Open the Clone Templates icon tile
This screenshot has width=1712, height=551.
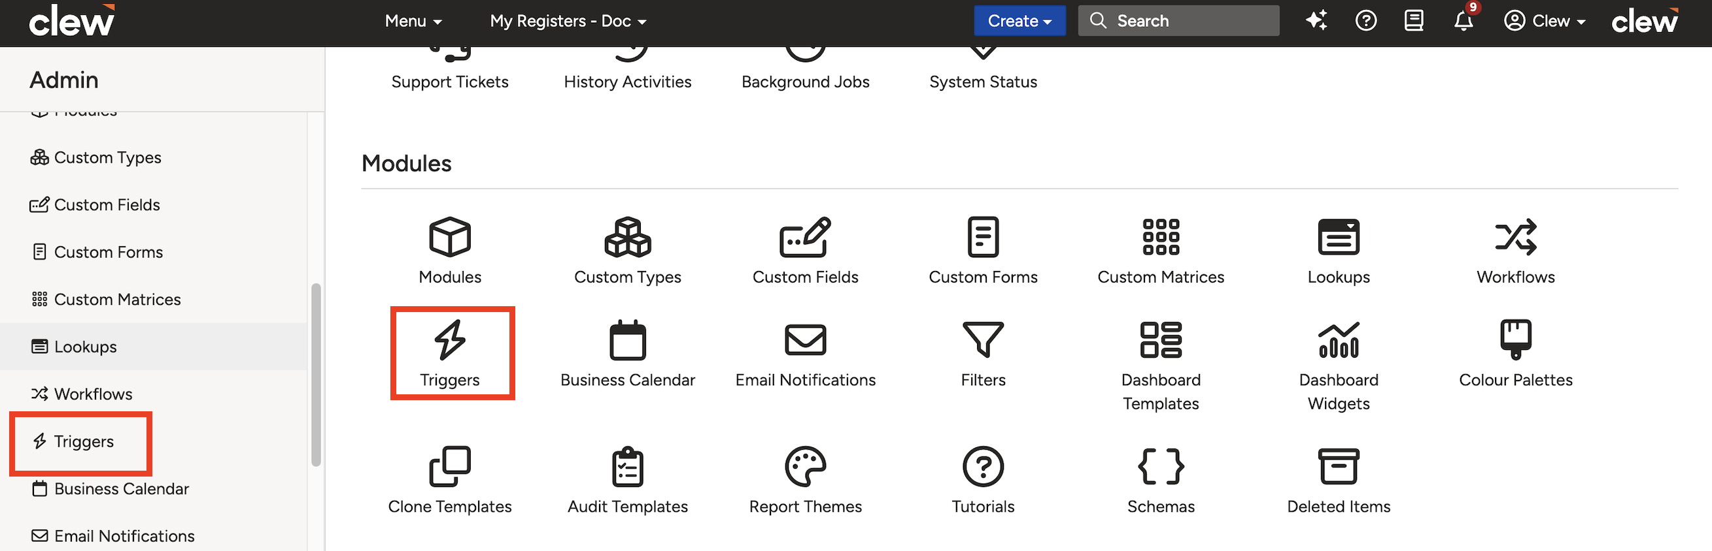(450, 467)
